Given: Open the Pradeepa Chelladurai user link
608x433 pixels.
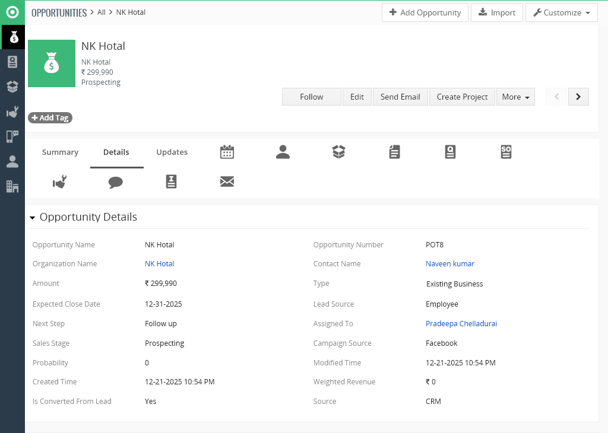Looking at the screenshot, I should coord(461,324).
